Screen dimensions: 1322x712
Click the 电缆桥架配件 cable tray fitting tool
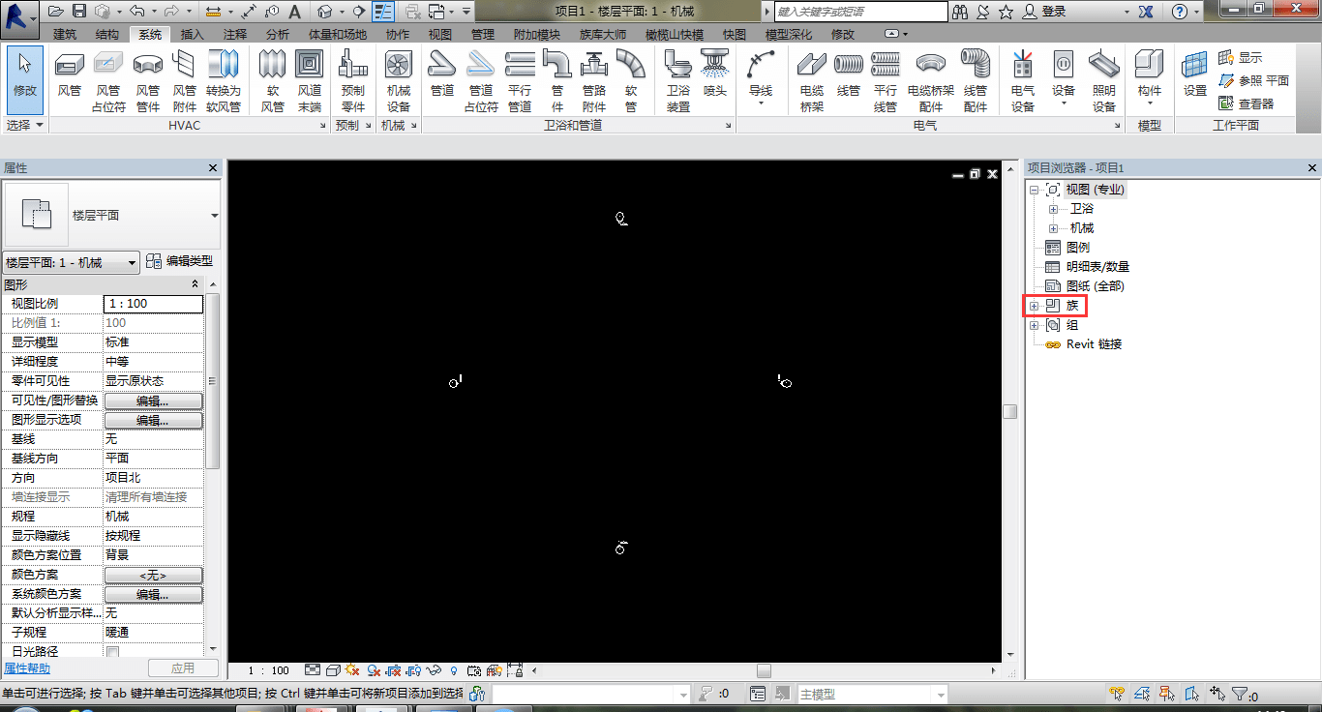931,80
